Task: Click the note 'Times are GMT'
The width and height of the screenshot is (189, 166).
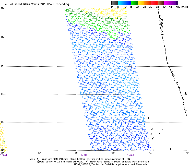Action: point(49,159)
